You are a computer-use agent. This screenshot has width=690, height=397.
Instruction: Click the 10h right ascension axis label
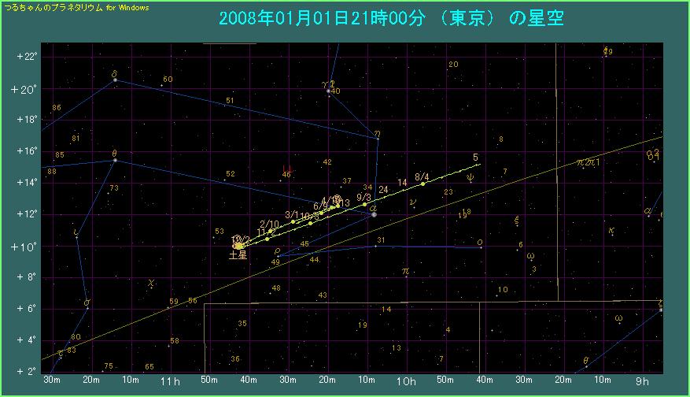click(406, 381)
